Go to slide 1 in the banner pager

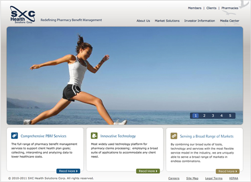click(196, 116)
